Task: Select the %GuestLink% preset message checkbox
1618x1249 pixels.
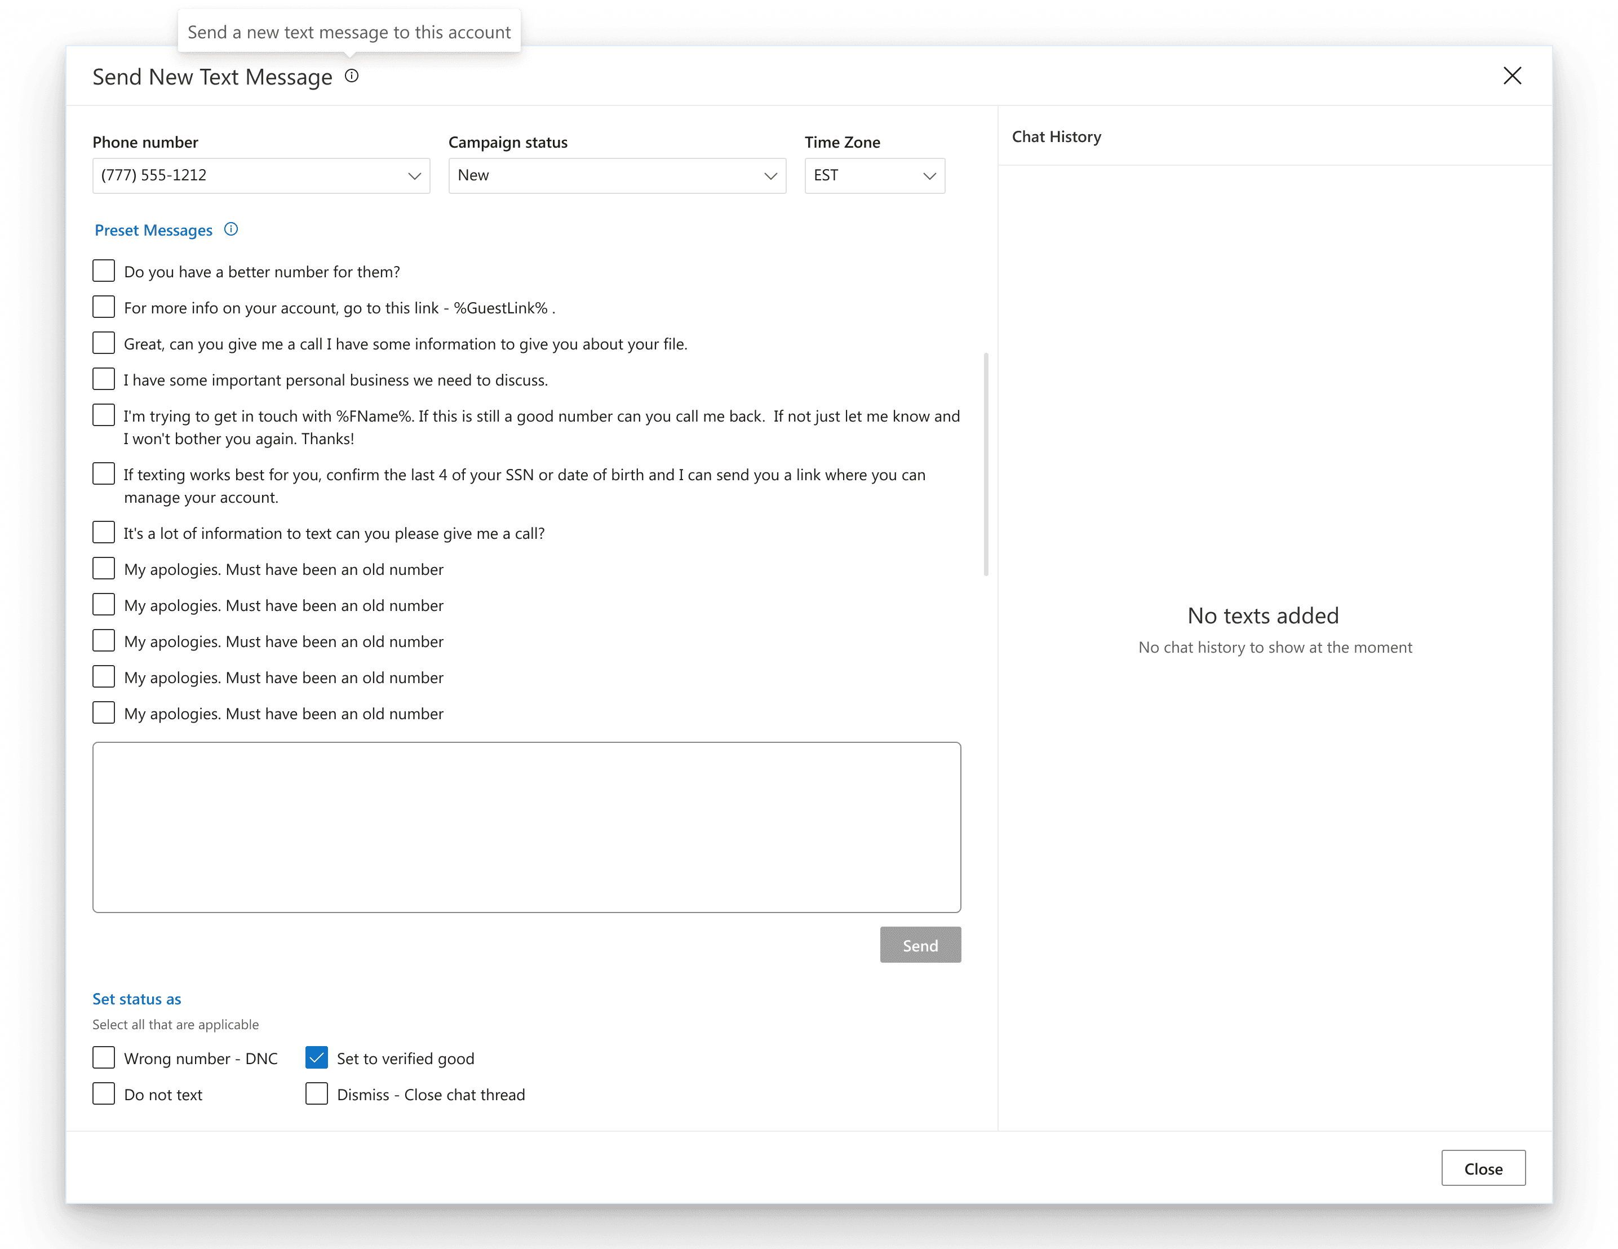Action: tap(104, 307)
